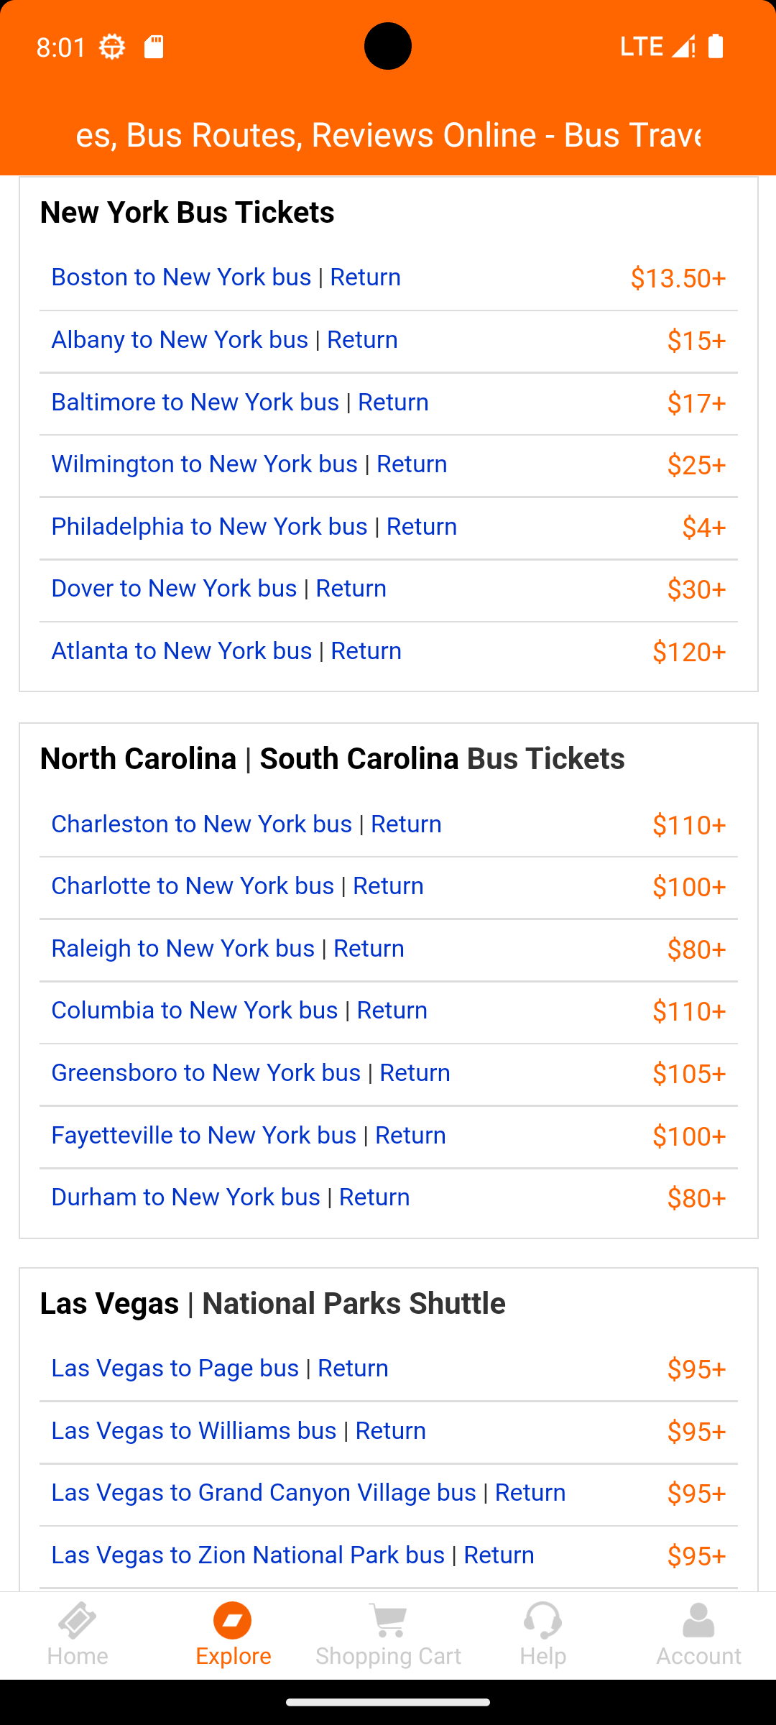Click the $120+ price for Atlanta route
Image resolution: width=776 pixels, height=1725 pixels.
click(689, 652)
